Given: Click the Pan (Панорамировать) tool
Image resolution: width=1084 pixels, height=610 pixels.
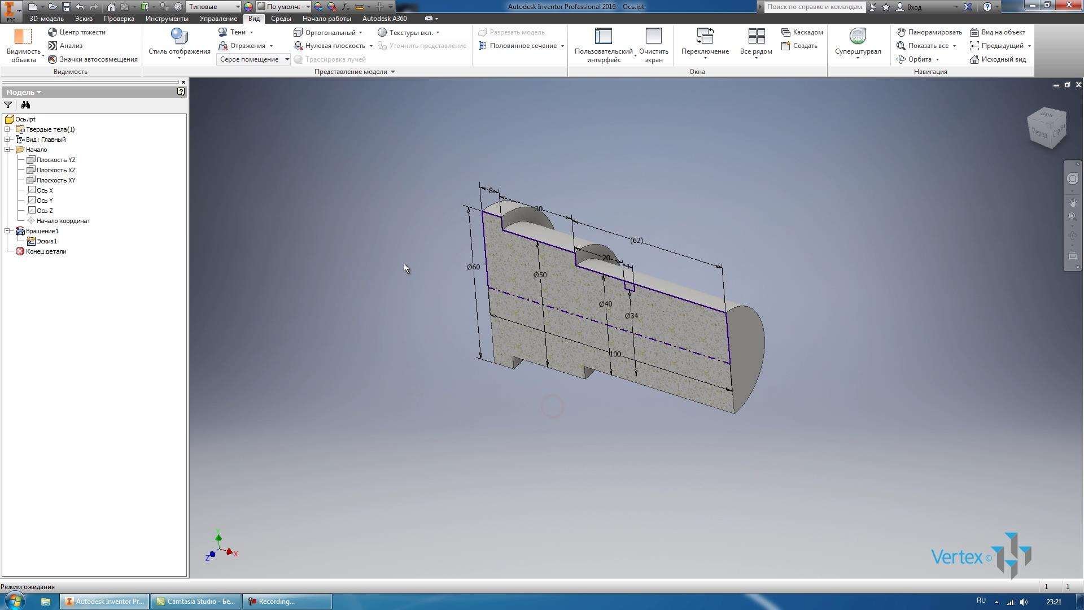Looking at the screenshot, I should (x=901, y=32).
